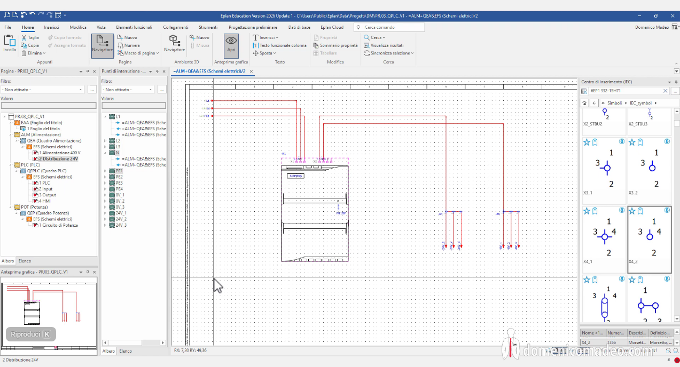Switch to Elenco tab in Pagine panel
Image resolution: width=680 pixels, height=367 pixels.
click(x=25, y=261)
